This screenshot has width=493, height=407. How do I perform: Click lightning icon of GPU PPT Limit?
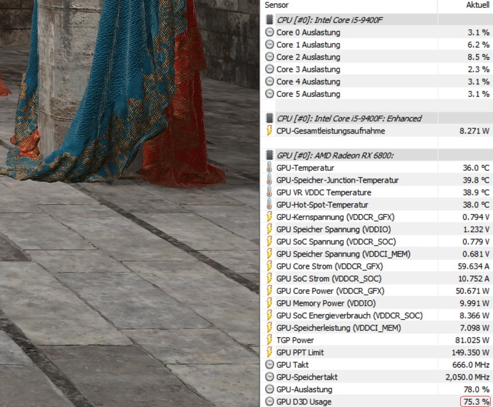click(269, 352)
